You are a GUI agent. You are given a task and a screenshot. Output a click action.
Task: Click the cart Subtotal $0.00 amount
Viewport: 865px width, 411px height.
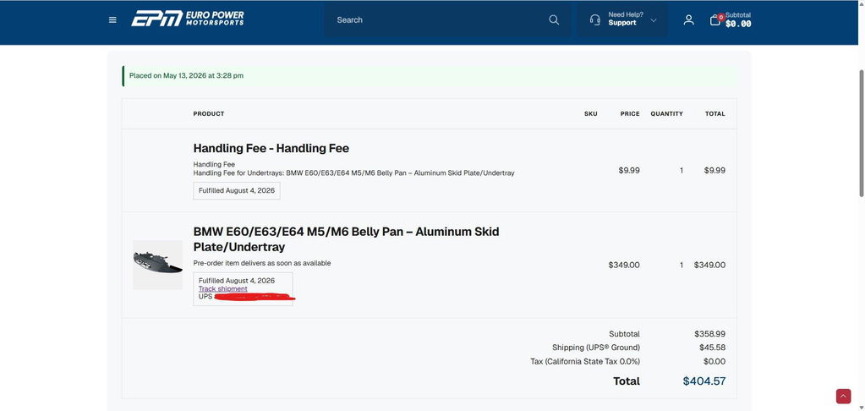tap(738, 24)
